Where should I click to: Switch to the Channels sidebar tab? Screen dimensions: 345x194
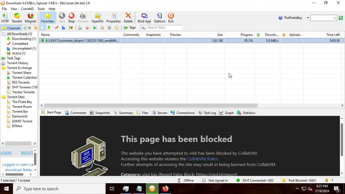click(11, 28)
